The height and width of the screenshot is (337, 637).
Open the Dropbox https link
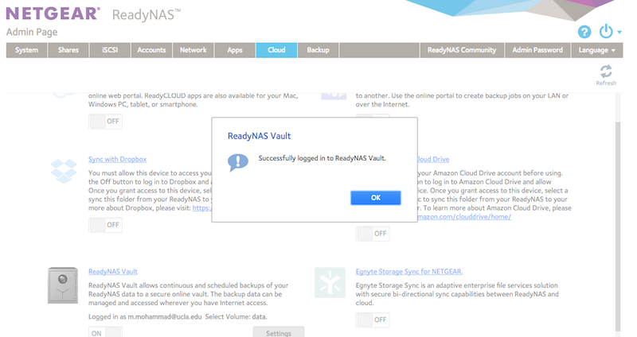pyautogui.click(x=202, y=208)
